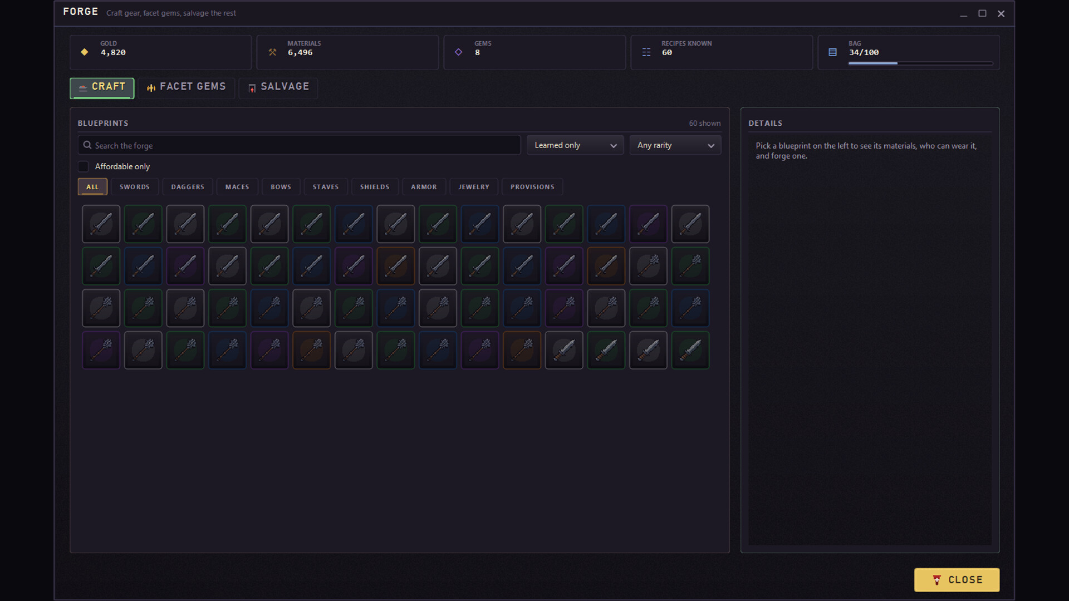Switch to the Facet Gems tab
The height and width of the screenshot is (601, 1069).
tap(187, 88)
